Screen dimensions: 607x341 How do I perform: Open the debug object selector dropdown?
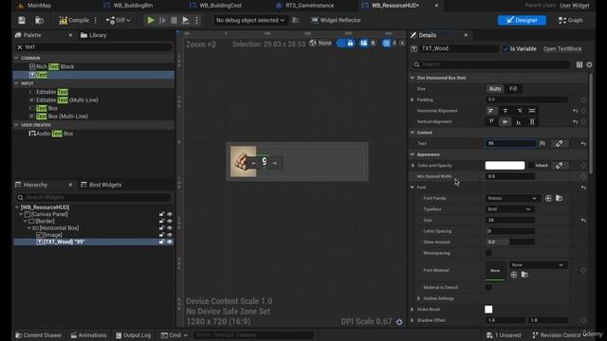pyautogui.click(x=250, y=20)
